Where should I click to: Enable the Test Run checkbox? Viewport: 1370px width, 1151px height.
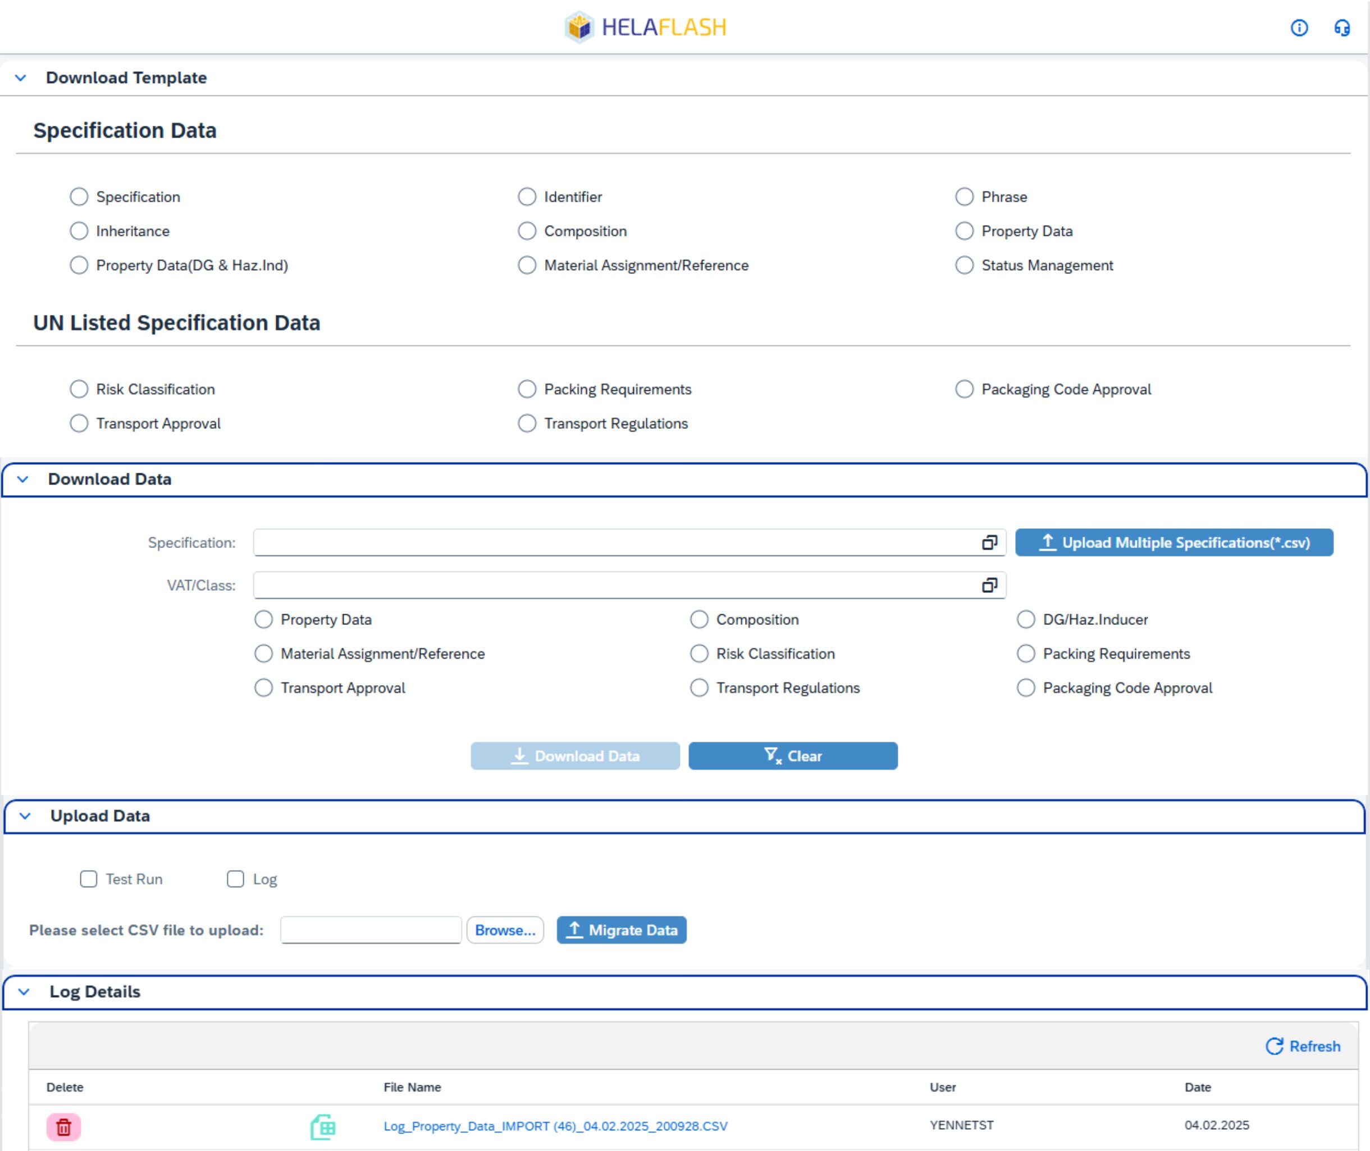tap(89, 879)
